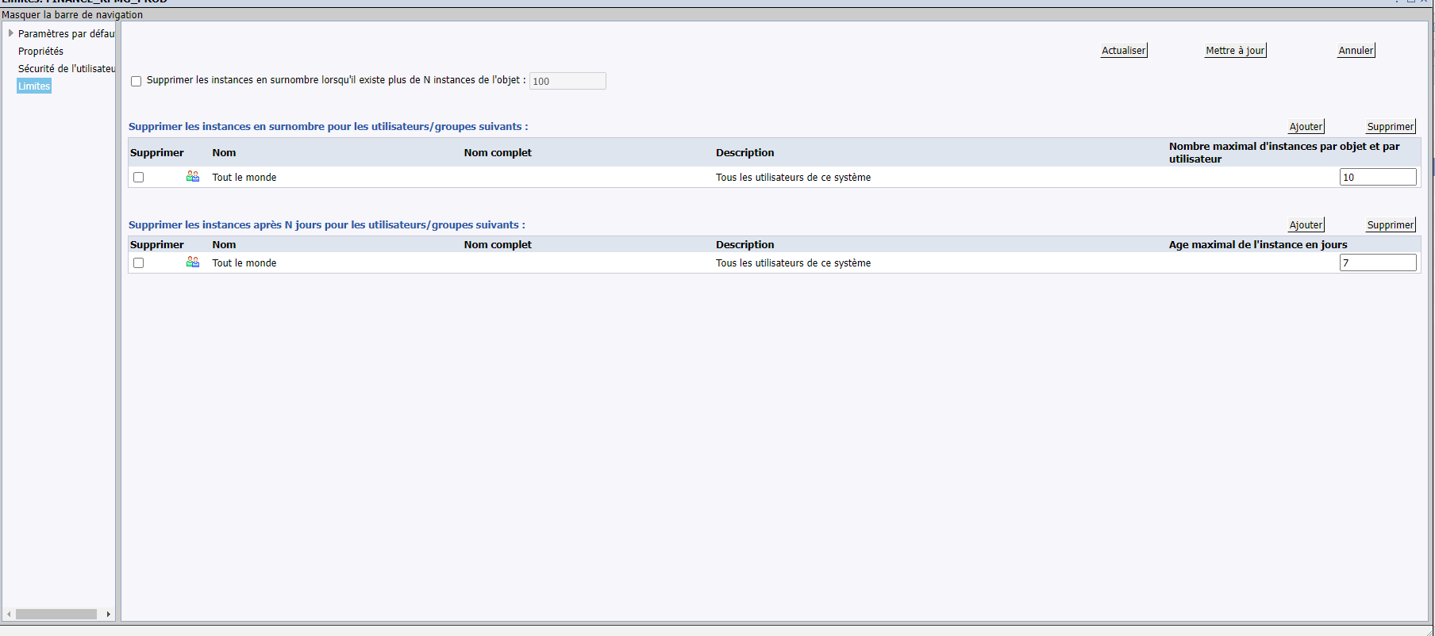Click the navigation pane horizontal scrollbar thumb
Viewport: 1435px width, 636px height.
56,614
